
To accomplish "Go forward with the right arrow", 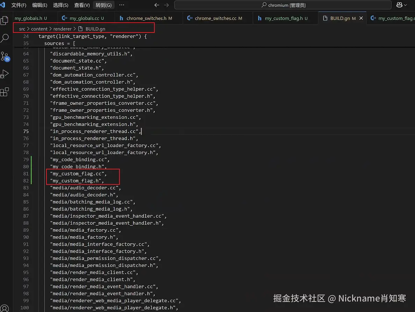I will [x=166, y=5].
